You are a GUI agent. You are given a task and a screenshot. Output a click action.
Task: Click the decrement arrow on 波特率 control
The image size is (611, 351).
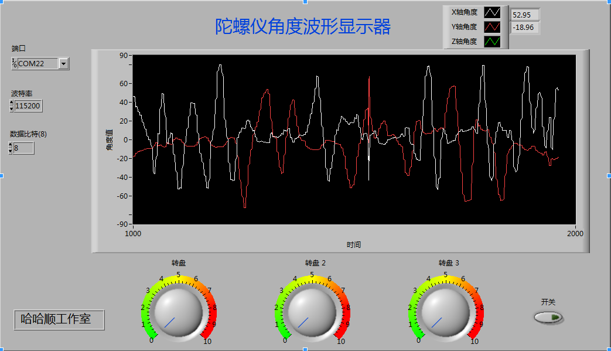12,108
